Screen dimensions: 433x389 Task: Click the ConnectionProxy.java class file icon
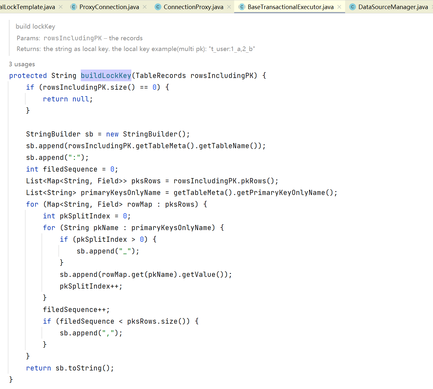pos(158,7)
